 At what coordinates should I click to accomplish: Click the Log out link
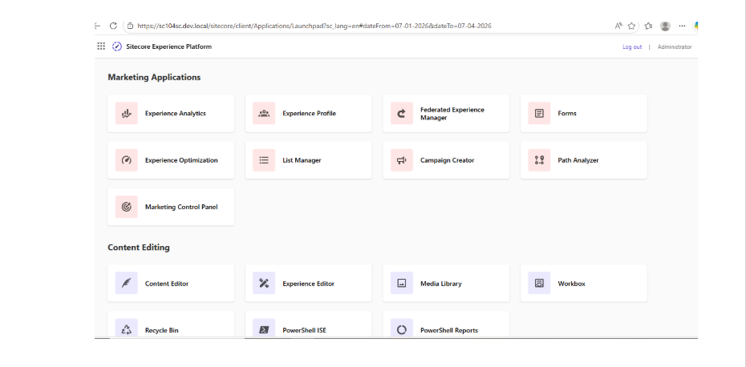click(632, 46)
